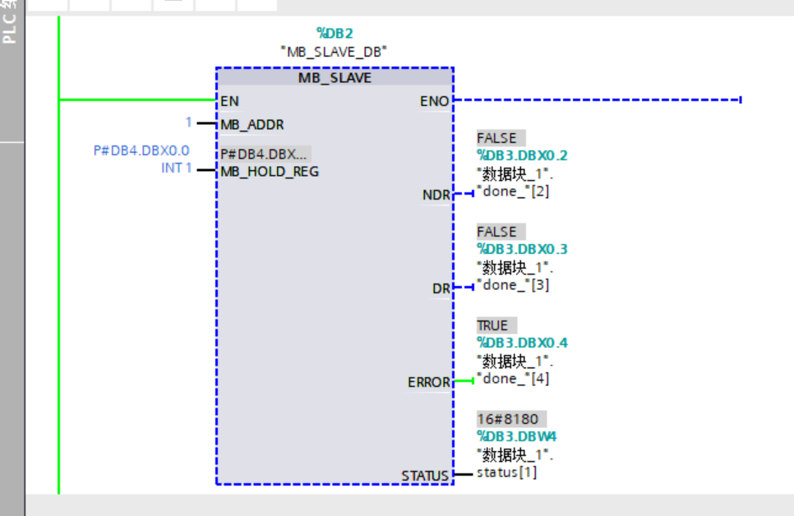Edit the MB_ADDR value 1
Viewport: 794px width, 516px height.
tap(188, 122)
